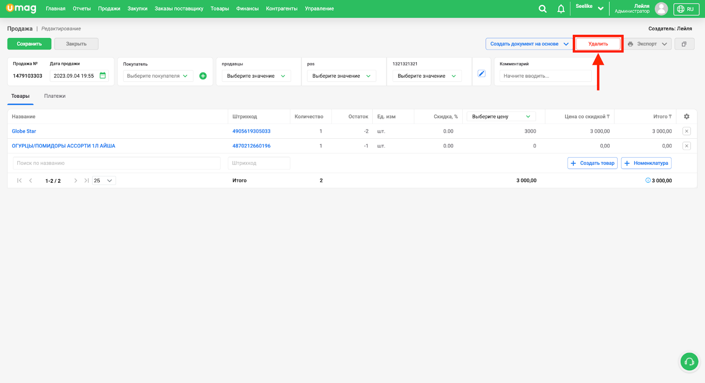This screenshot has height=383, width=705.
Task: Switch to Платежи tab
Action: pyautogui.click(x=55, y=96)
